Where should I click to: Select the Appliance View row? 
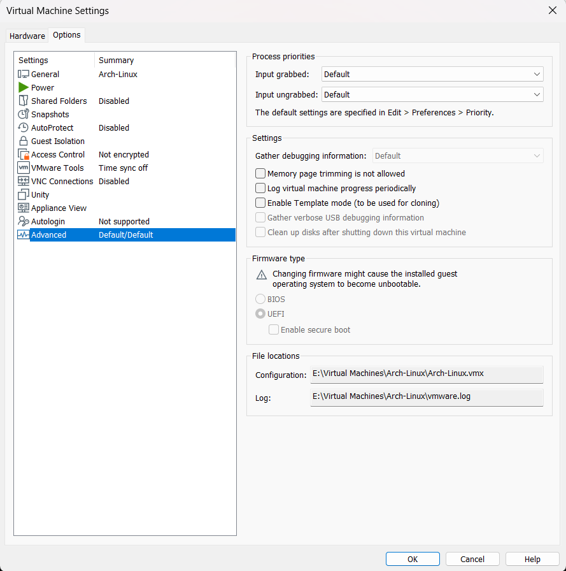tap(125, 208)
